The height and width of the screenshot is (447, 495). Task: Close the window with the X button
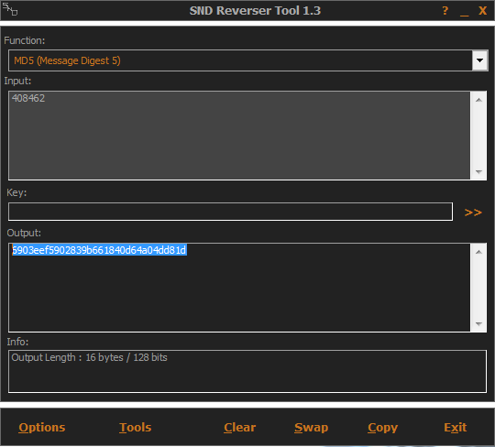coord(482,11)
